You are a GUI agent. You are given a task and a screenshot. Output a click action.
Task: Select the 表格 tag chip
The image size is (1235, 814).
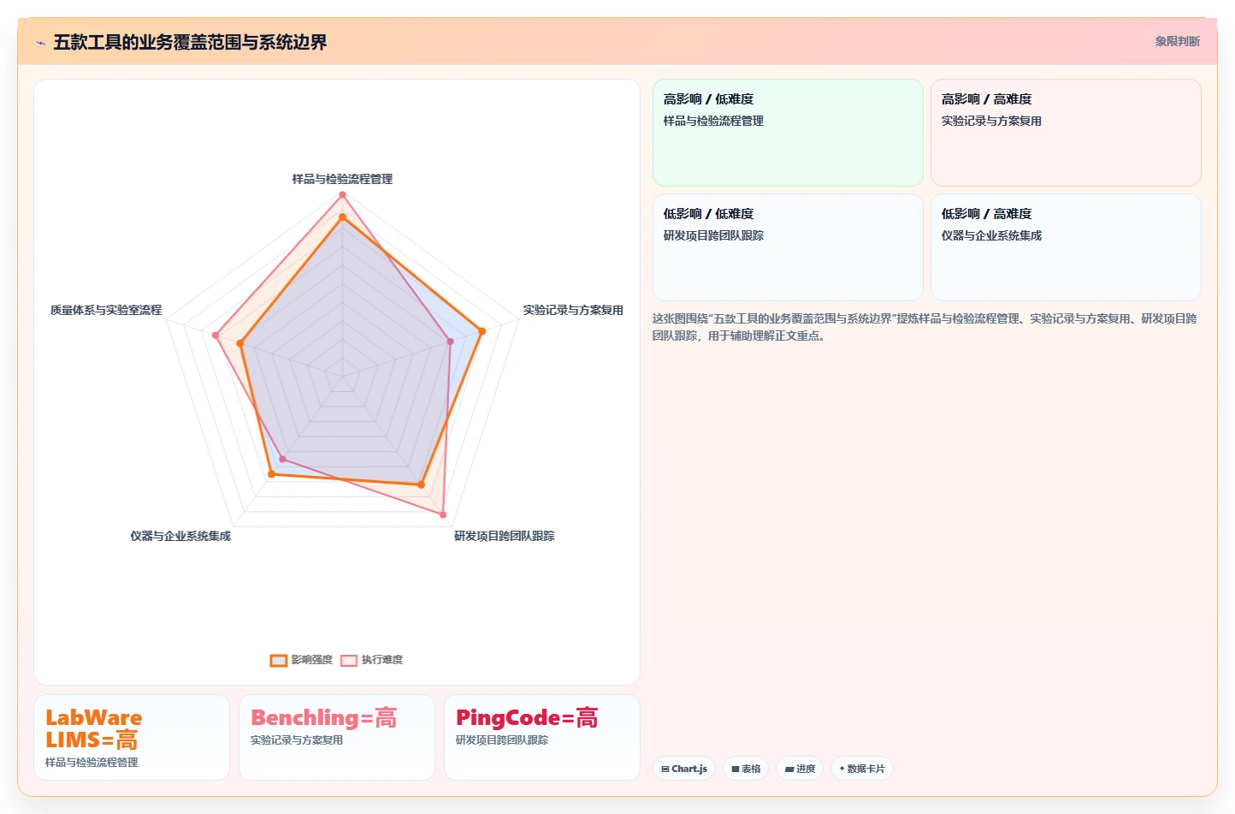746,769
